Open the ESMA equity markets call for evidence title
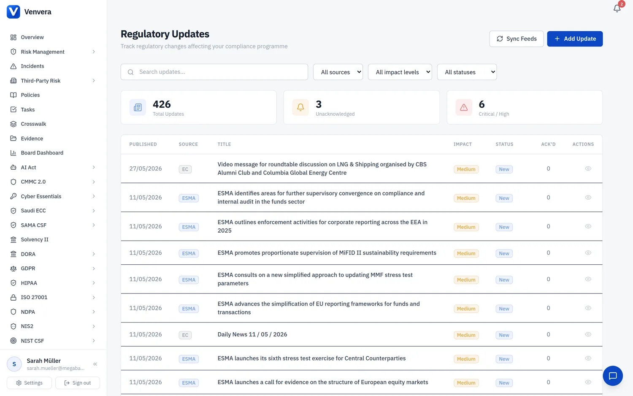Viewport: 633px width, 396px height. tap(323, 382)
